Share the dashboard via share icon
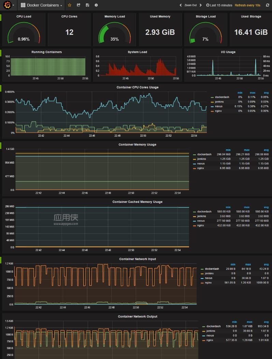 pos(78,5)
